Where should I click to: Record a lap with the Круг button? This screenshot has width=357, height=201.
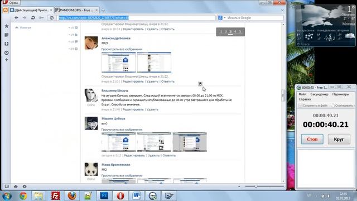click(x=339, y=139)
